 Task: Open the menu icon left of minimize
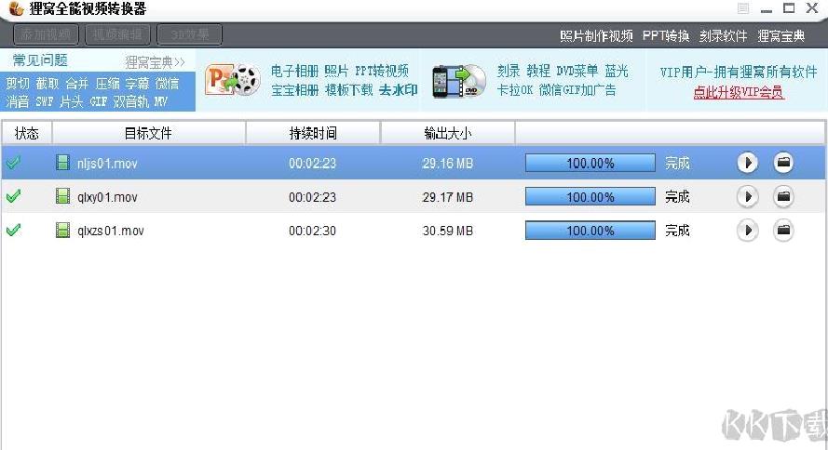(x=743, y=8)
